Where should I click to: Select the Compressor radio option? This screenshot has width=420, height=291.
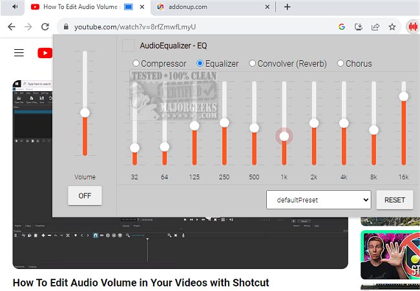coord(136,63)
